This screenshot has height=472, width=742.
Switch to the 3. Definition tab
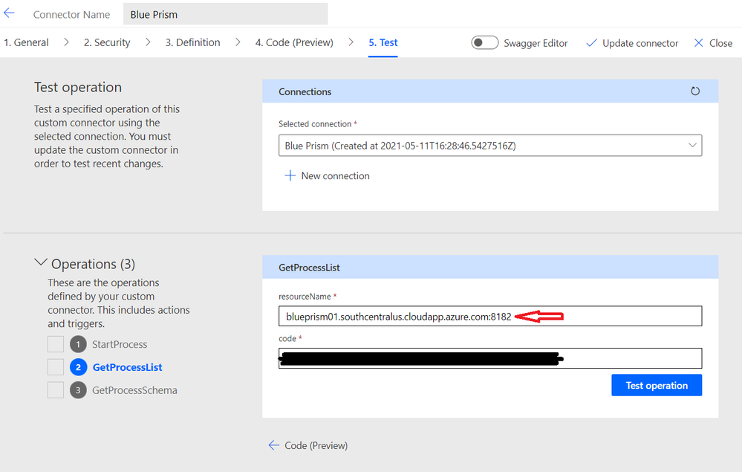pos(192,43)
